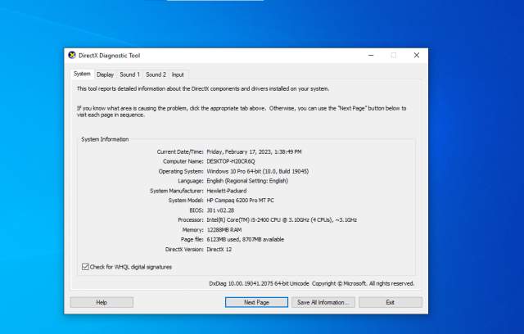This screenshot has width=524, height=334.
Task: Click manufacturer value Hewlett-Packard
Action: (227, 191)
